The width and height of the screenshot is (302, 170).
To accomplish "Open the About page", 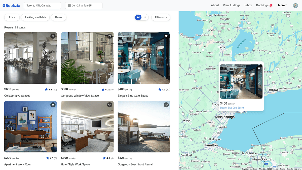I will tap(215, 5).
